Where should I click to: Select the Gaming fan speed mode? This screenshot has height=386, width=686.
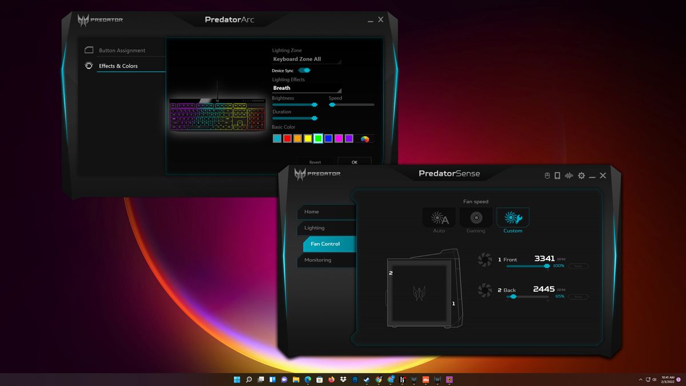tap(475, 218)
